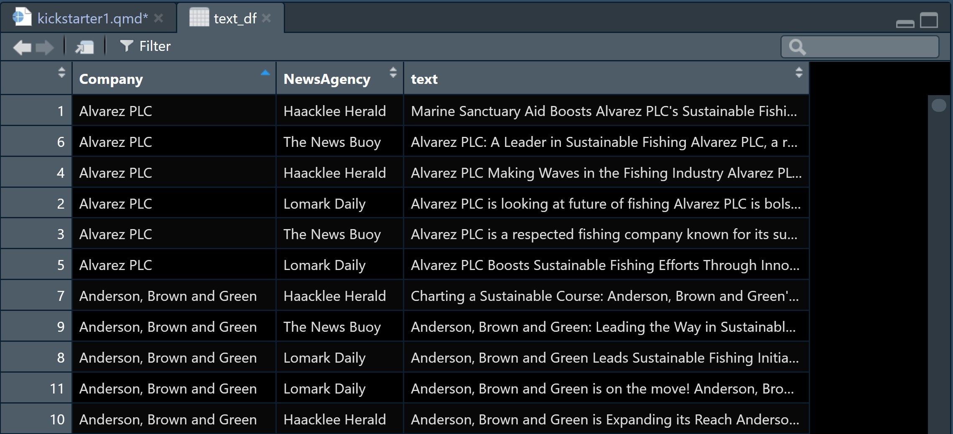Switch to kickstarter1.qmd tab
This screenshot has width=953, height=434.
point(92,18)
